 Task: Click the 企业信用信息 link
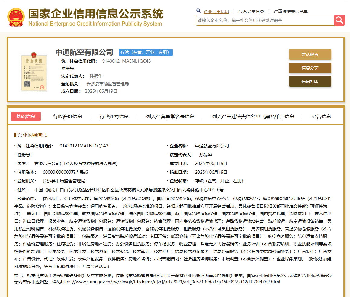coord(216,11)
